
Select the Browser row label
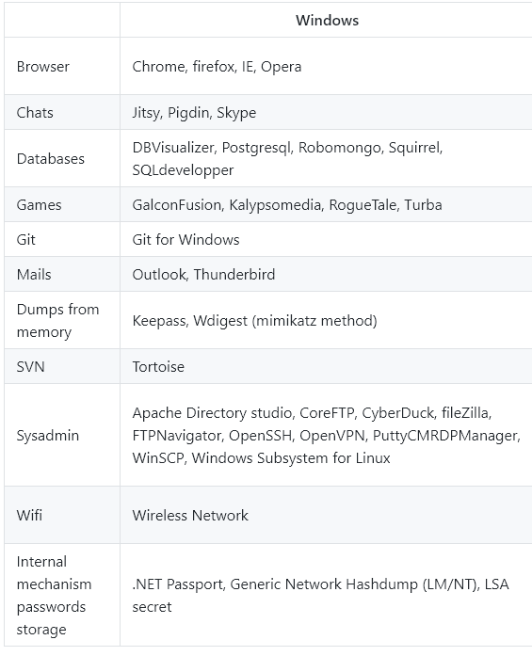[42, 67]
